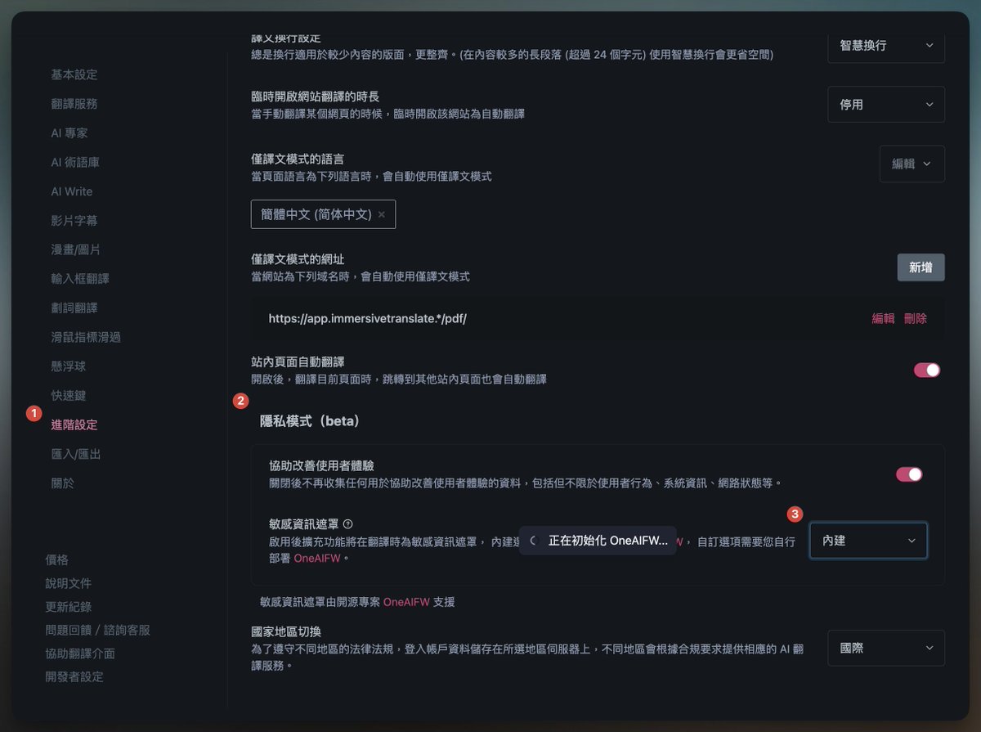The image size is (981, 732).
Task: Open 快速鍵 in the sidebar
Action: (68, 396)
